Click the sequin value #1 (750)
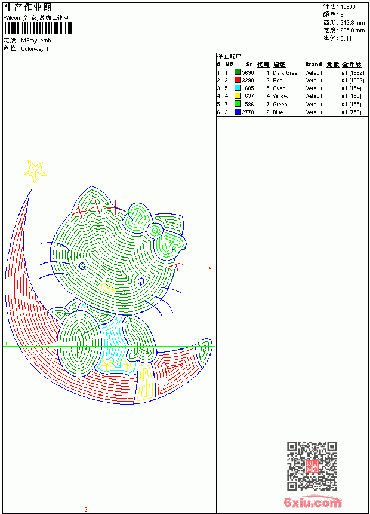370x514 pixels. 351,112
